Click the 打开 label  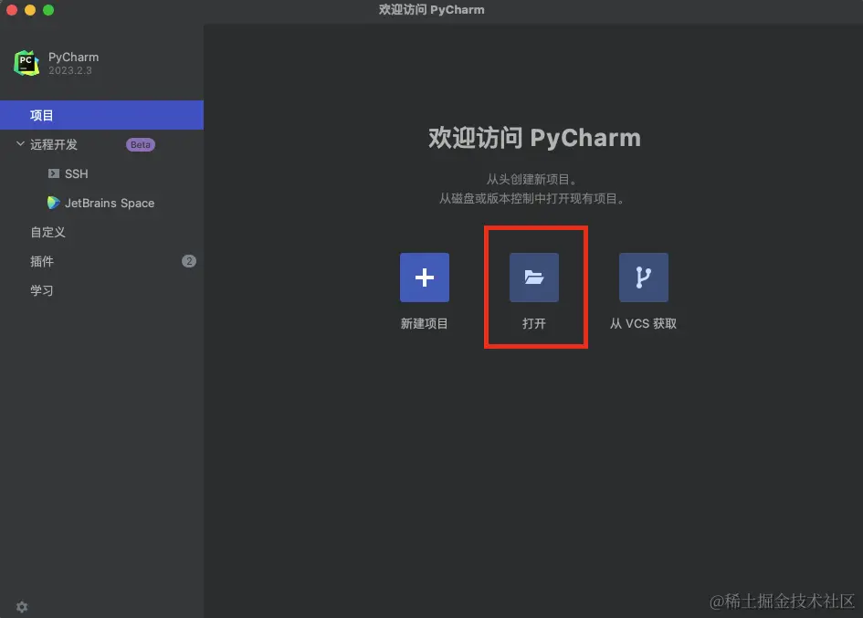[534, 323]
